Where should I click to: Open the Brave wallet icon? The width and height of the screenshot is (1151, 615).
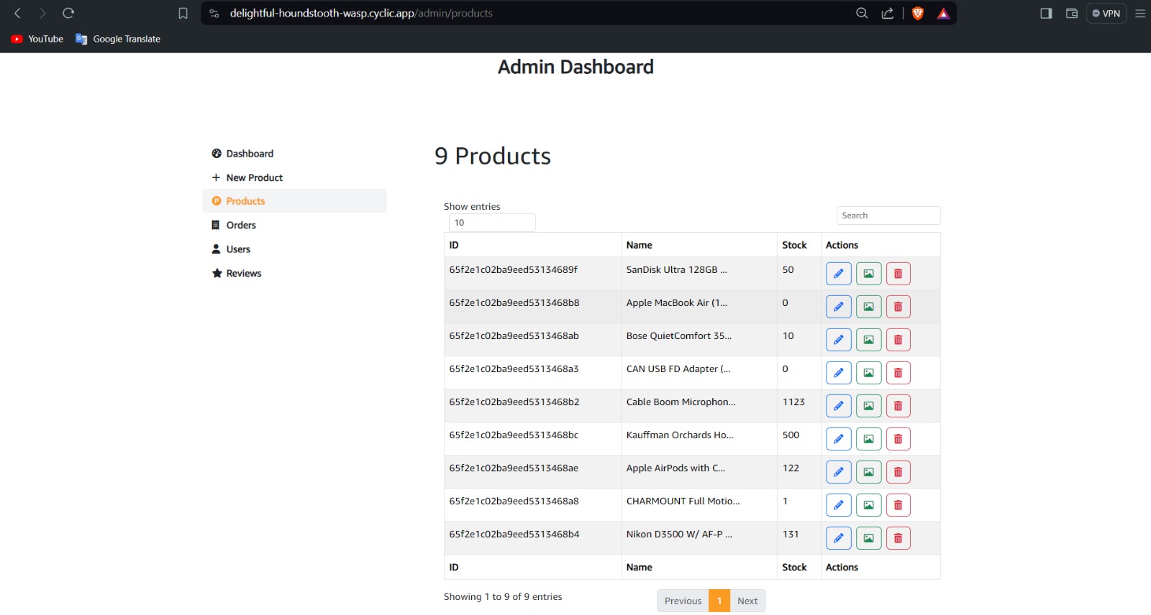(1072, 13)
